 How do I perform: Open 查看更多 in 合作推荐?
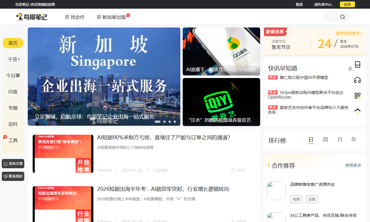[x=353, y=165]
